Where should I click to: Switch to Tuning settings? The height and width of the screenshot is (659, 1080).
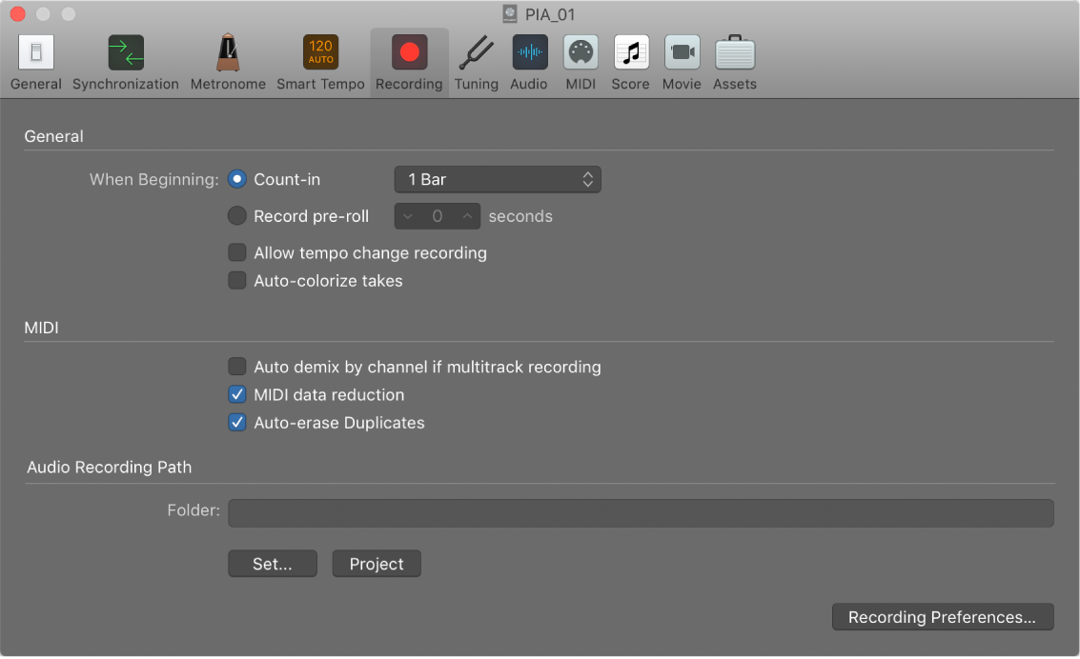tap(476, 57)
